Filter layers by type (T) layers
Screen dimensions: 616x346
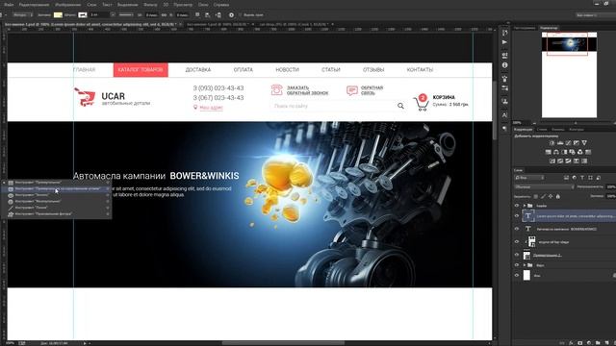[582, 178]
